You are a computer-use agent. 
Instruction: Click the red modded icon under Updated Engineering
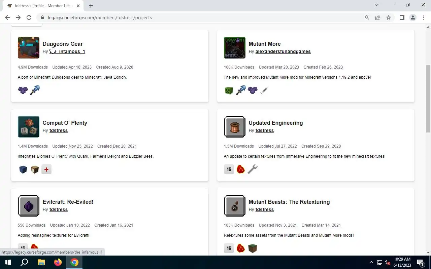[x=241, y=169]
